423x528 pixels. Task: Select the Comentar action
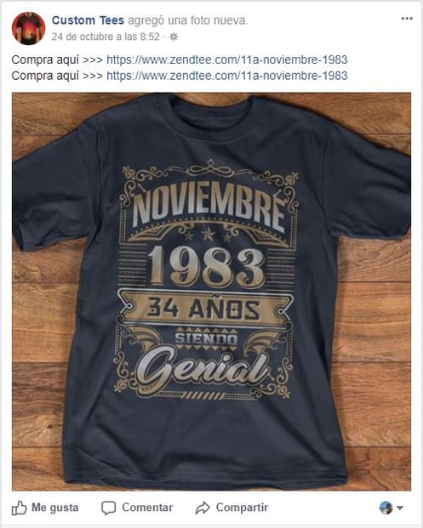[137, 508]
